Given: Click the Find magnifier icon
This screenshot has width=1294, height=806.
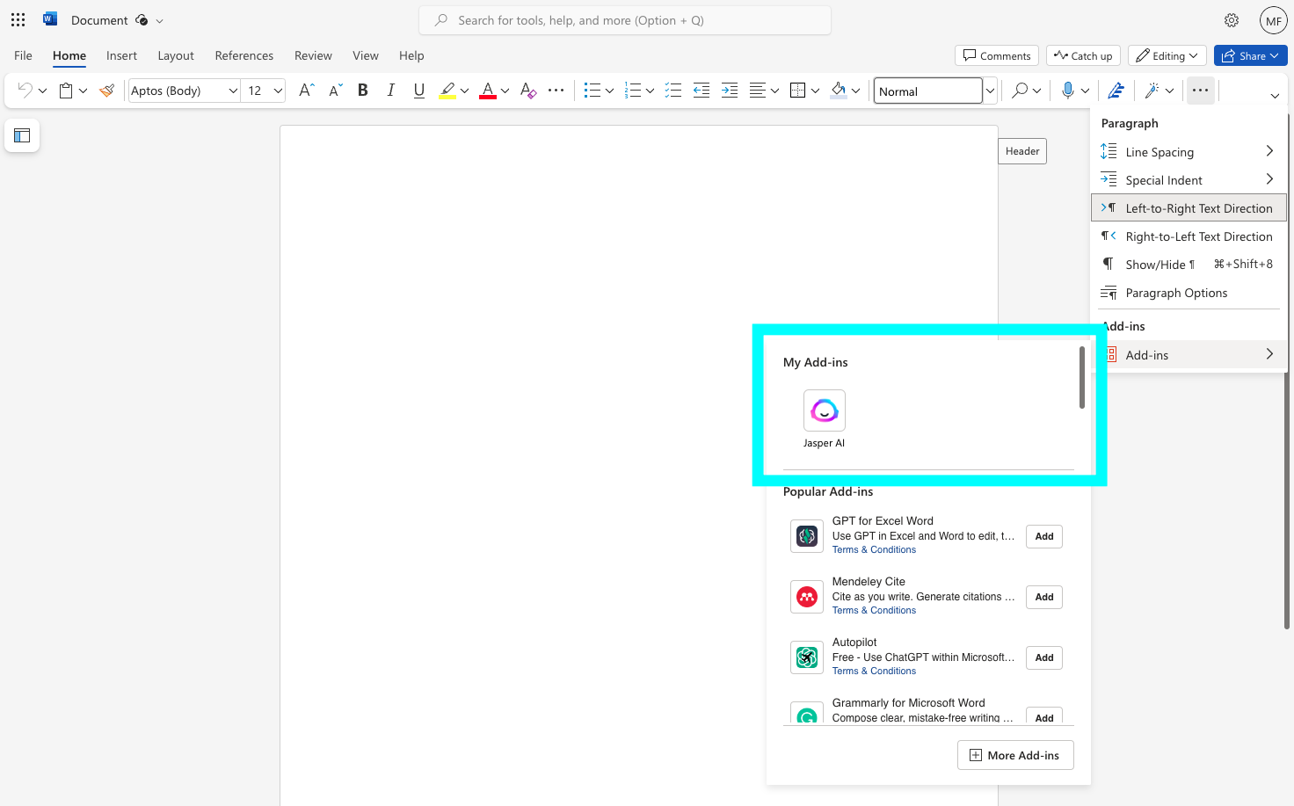Looking at the screenshot, I should click(1020, 90).
